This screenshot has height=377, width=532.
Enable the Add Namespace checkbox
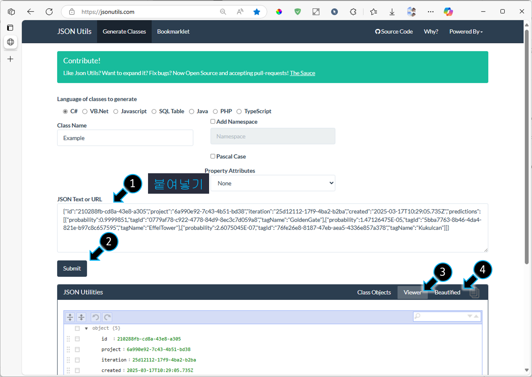tap(213, 121)
